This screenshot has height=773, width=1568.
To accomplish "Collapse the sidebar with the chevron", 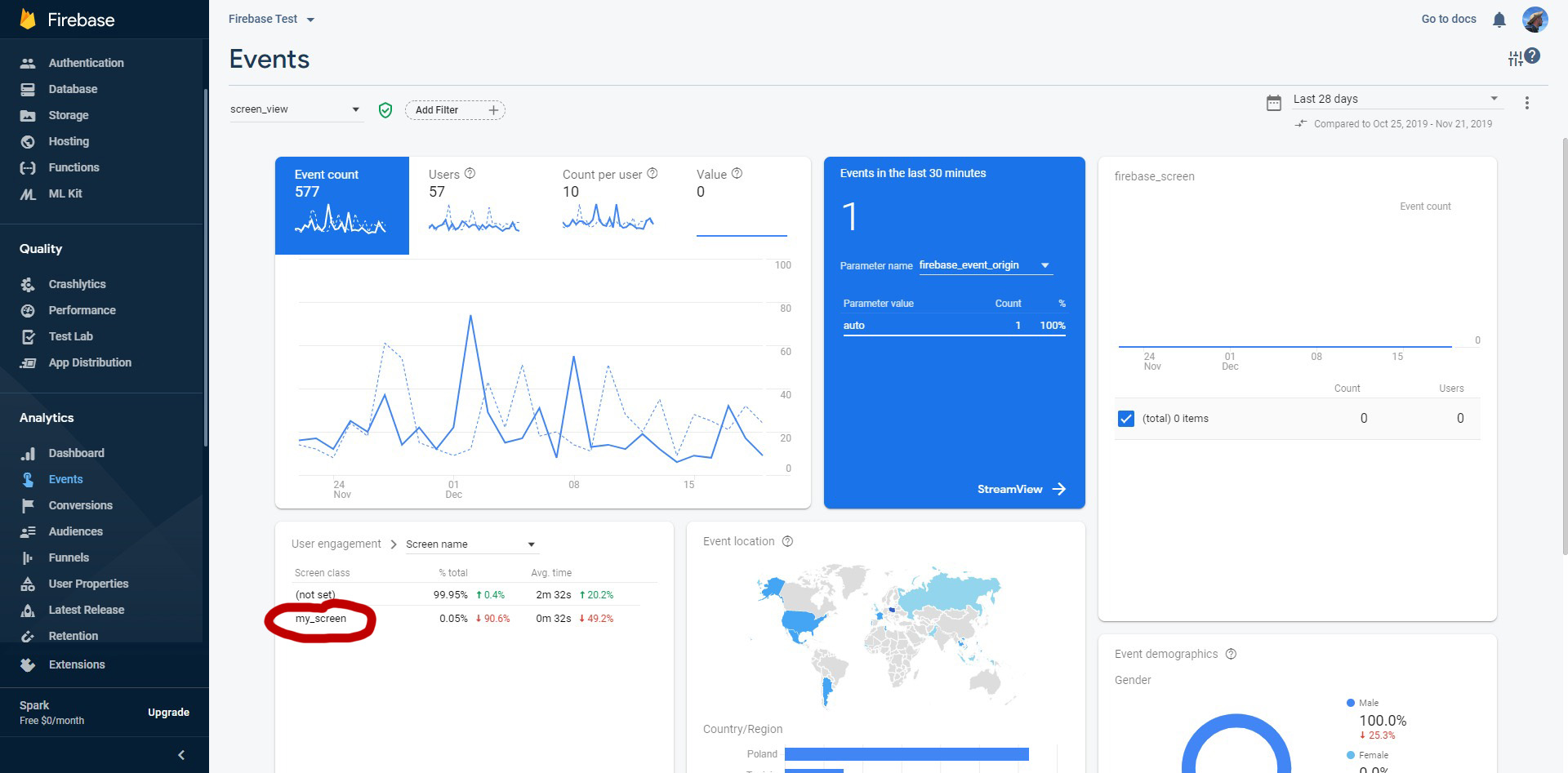I will coord(181,755).
